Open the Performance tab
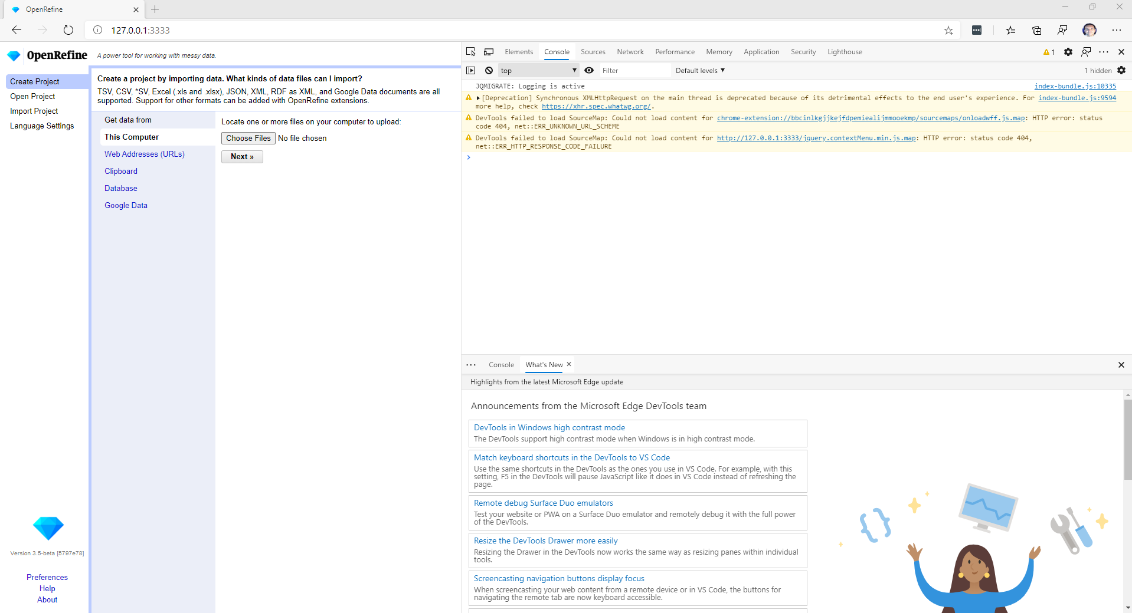The width and height of the screenshot is (1132, 613). pos(675,52)
